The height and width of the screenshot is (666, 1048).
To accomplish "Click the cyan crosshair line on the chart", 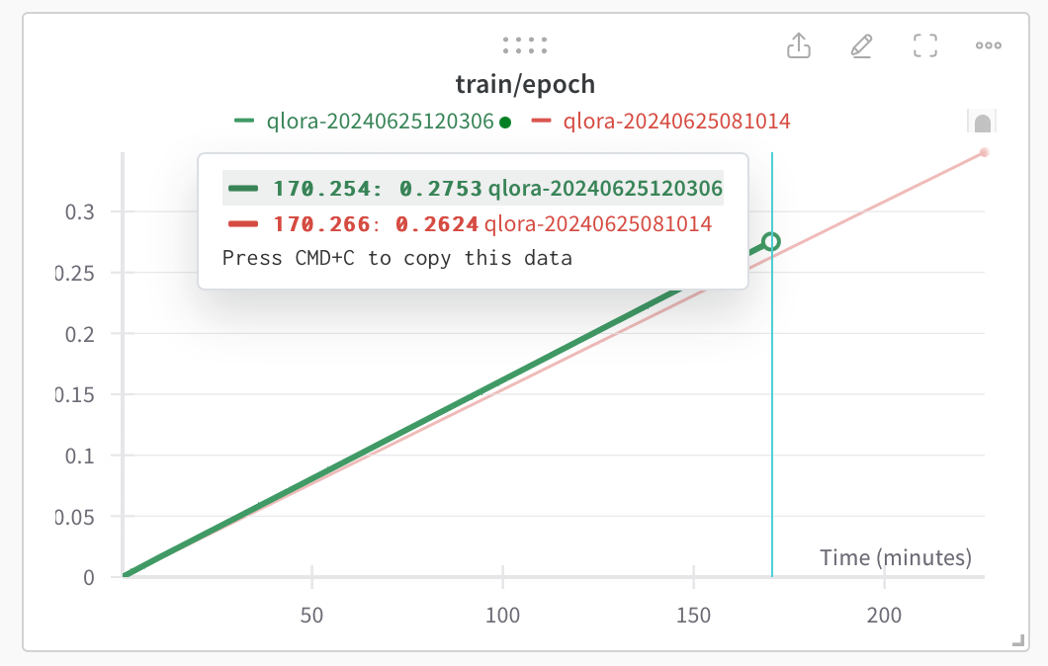I will (x=771, y=395).
